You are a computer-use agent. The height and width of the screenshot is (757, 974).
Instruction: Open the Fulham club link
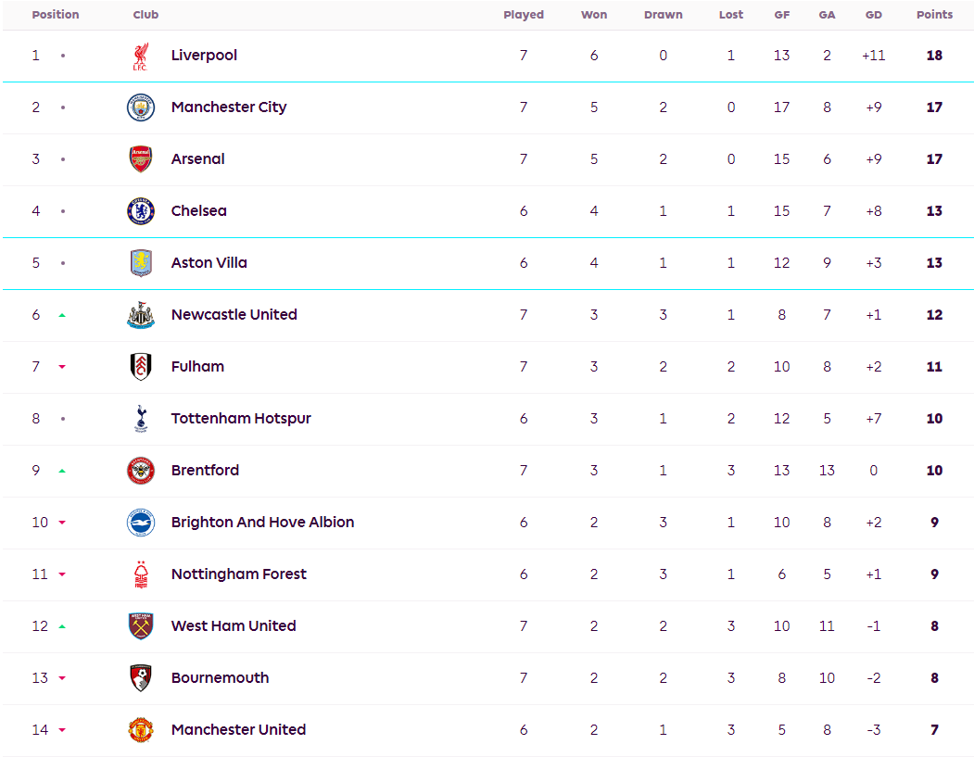pyautogui.click(x=197, y=367)
